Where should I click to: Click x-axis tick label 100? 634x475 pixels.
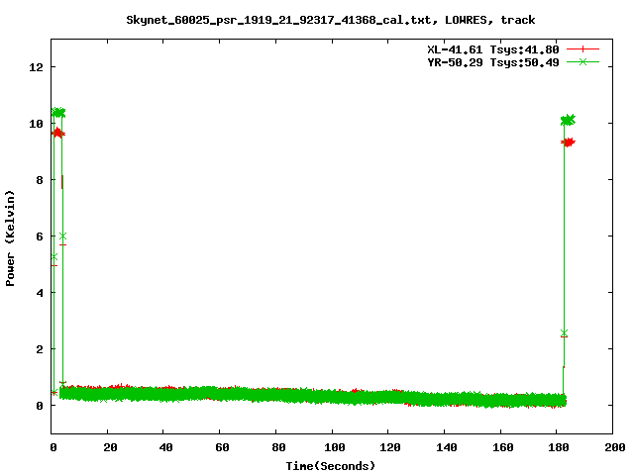tap(335, 447)
